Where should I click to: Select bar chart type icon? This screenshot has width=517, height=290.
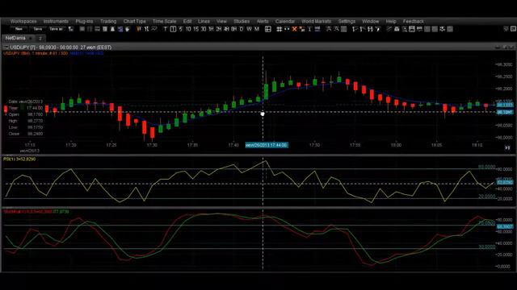pyautogui.click(x=146, y=29)
